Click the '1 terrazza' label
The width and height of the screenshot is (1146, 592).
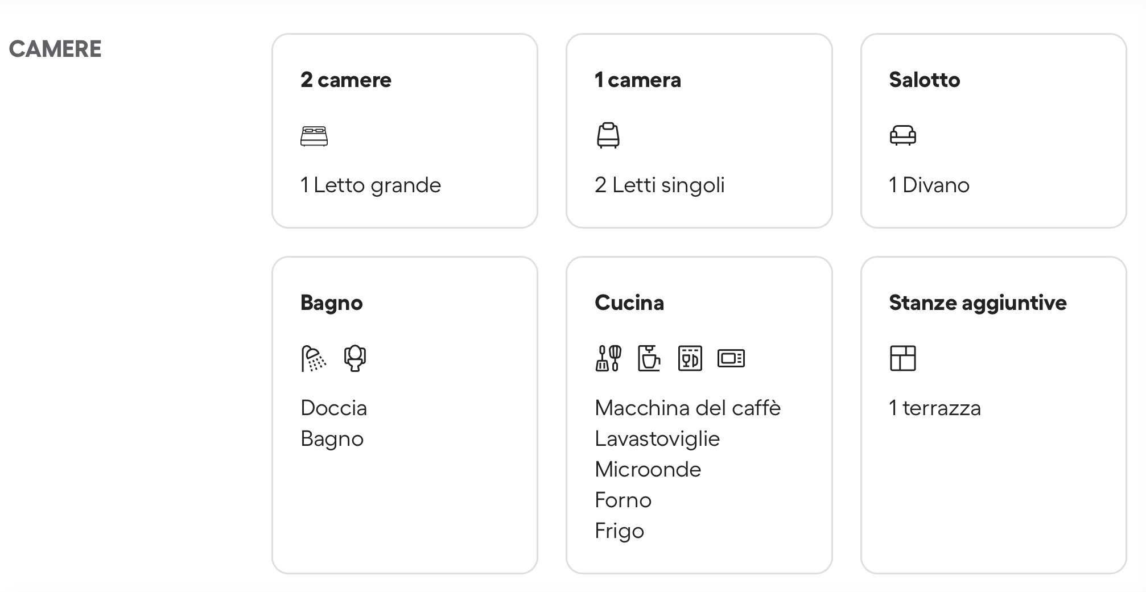click(x=935, y=408)
